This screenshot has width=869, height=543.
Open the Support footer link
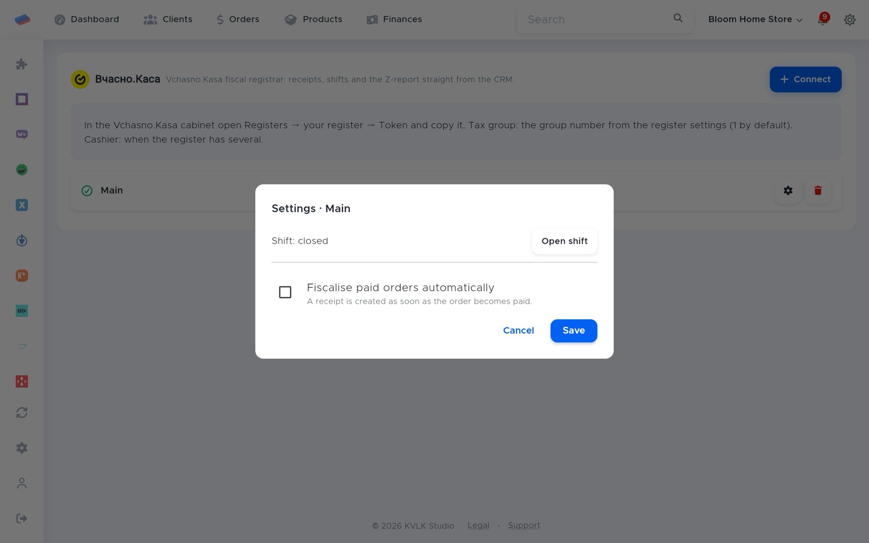(524, 526)
